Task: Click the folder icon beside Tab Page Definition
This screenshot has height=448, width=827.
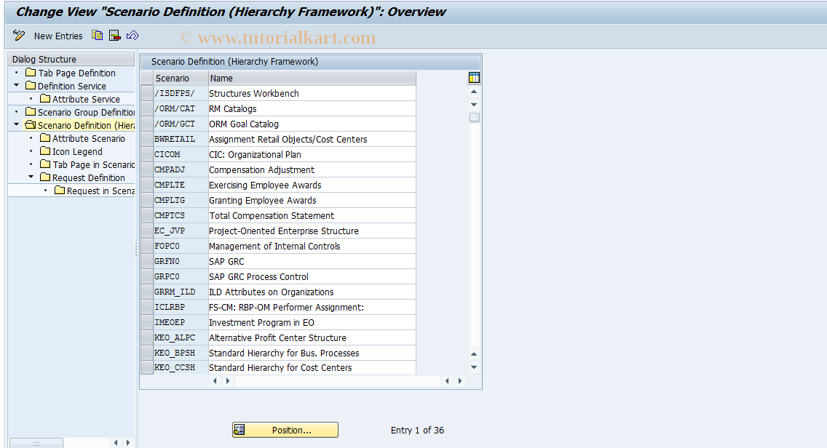Action: point(30,73)
